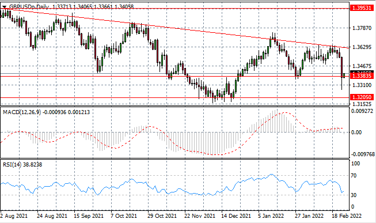Click the 7 Oct 2021 date label
Screen dimensions: 376x223
(x=124, y=216)
